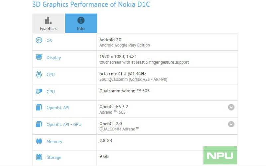
Task: Select the Info tab
Action: coord(81,23)
